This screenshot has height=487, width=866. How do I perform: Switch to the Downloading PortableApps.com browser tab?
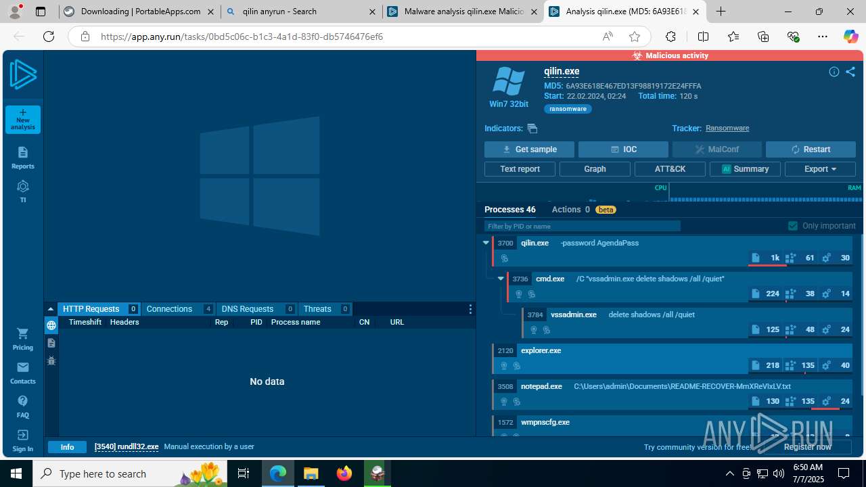tap(139, 11)
